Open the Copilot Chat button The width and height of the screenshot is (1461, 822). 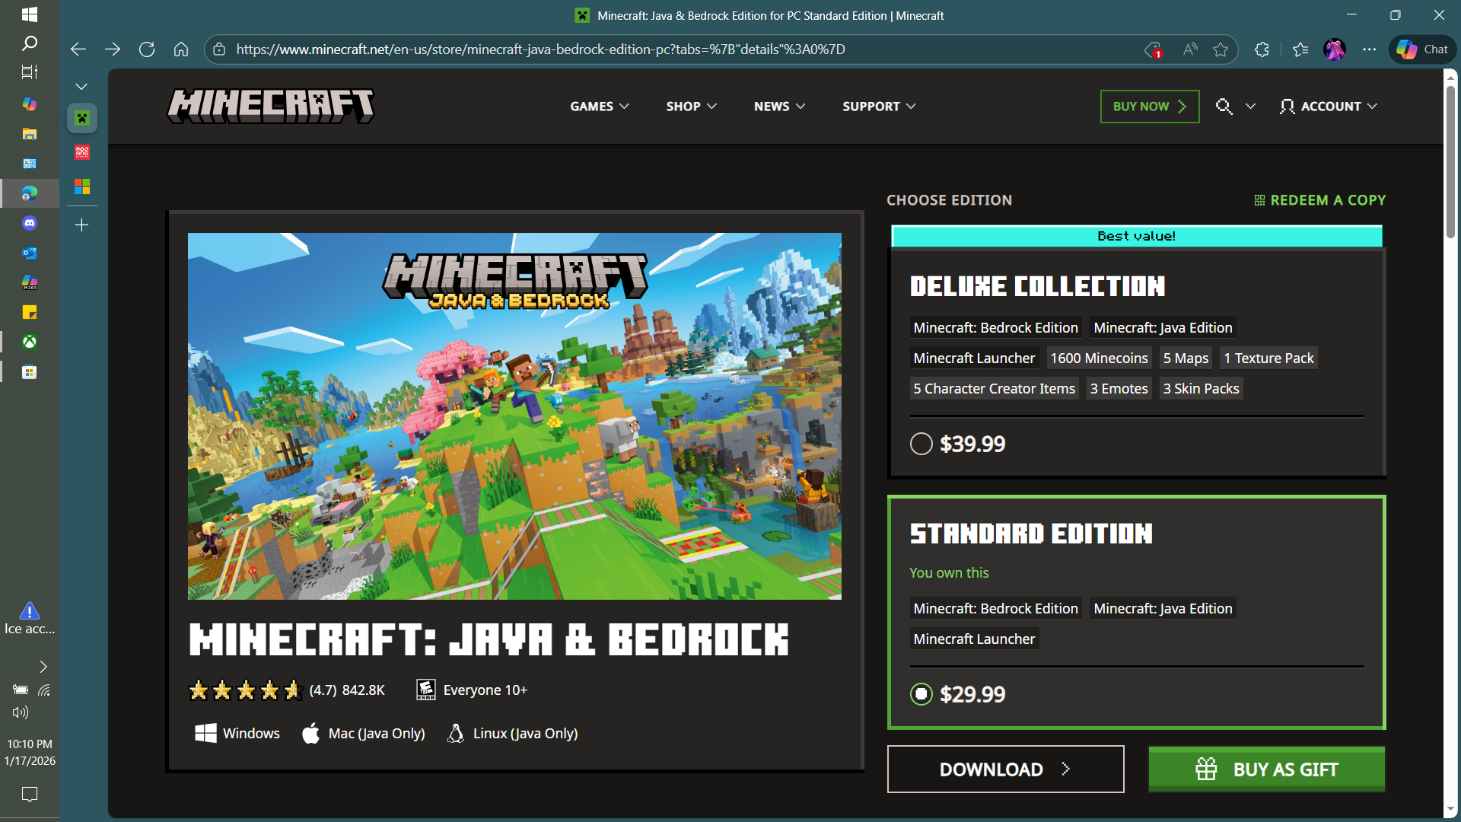[1422, 49]
